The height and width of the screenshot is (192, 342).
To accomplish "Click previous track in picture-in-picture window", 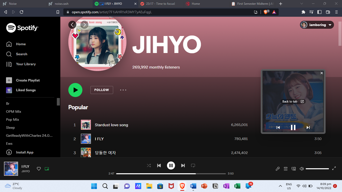I will (x=278, y=127).
